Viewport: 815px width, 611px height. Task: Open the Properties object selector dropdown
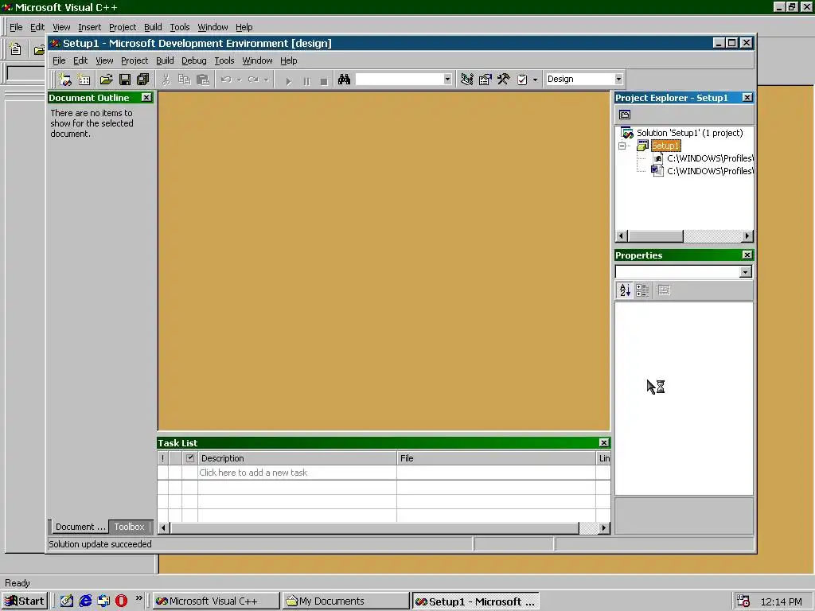click(745, 272)
